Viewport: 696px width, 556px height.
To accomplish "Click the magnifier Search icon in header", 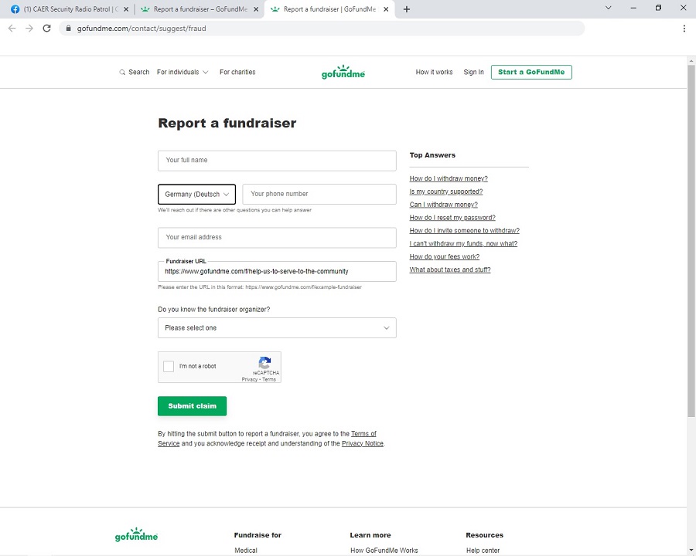I will click(122, 73).
